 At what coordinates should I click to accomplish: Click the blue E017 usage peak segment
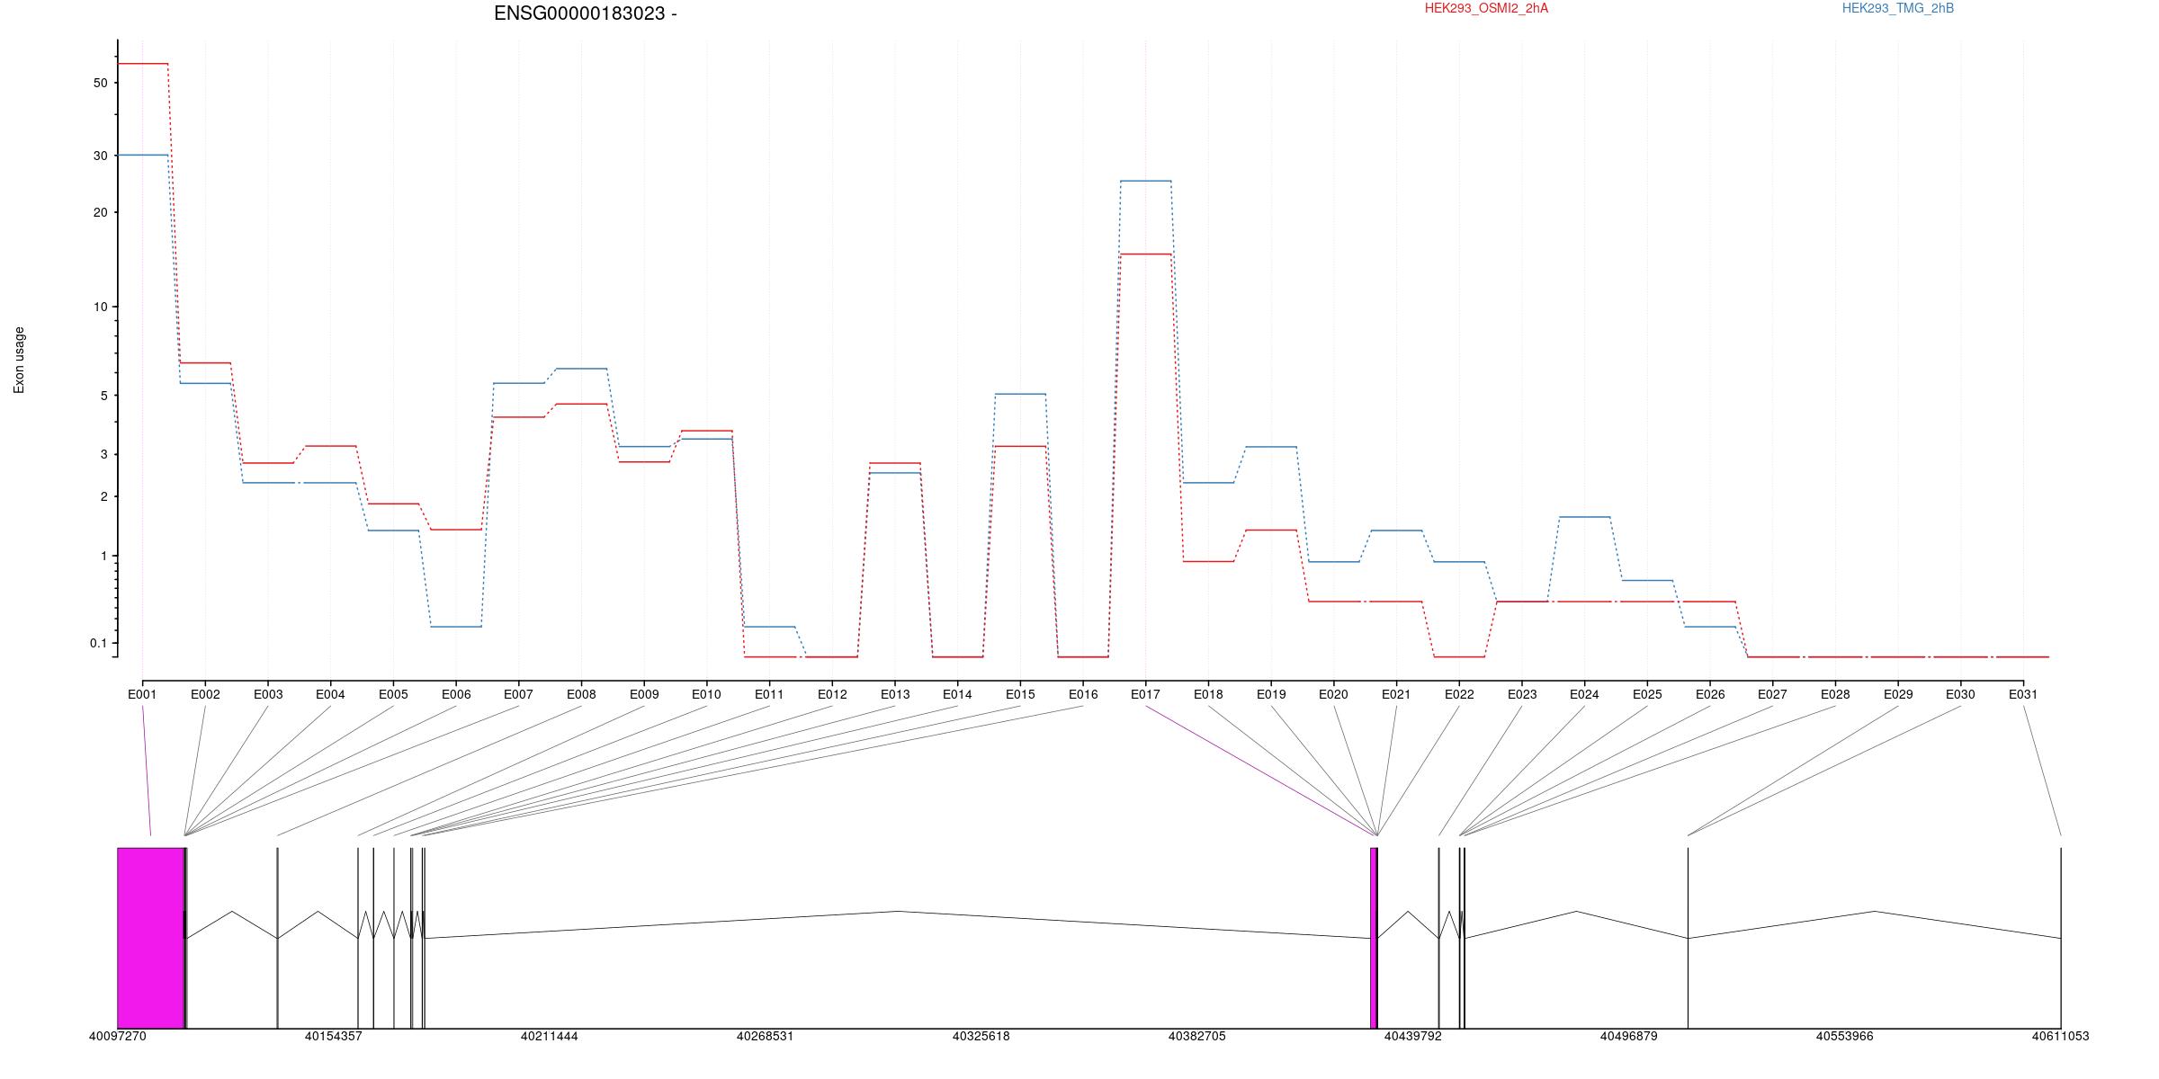tap(1145, 181)
